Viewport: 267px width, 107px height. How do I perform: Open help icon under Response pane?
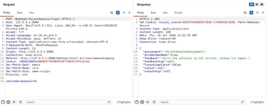click(x=137, y=102)
